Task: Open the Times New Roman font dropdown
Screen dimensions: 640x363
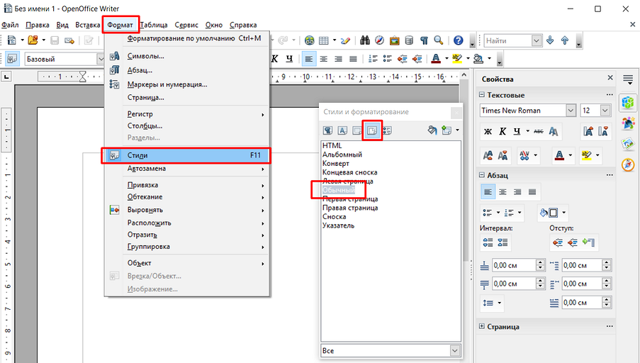Action: pos(571,111)
